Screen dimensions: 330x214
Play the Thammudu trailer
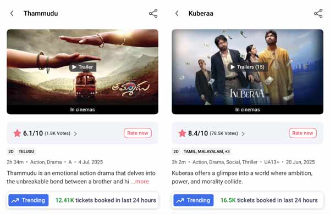click(x=82, y=67)
